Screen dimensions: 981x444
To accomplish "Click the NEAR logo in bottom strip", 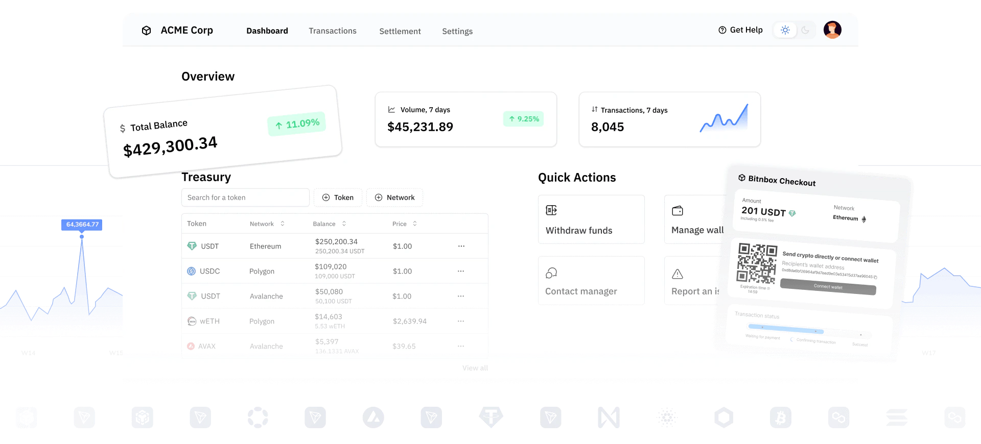I will 609,417.
